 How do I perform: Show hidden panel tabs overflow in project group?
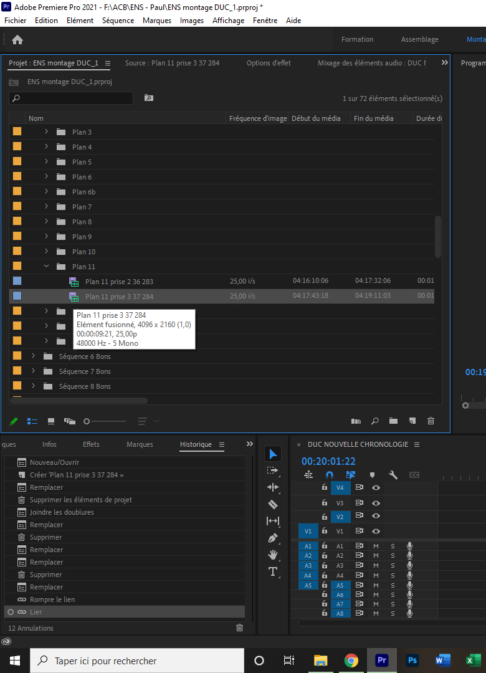[444, 63]
